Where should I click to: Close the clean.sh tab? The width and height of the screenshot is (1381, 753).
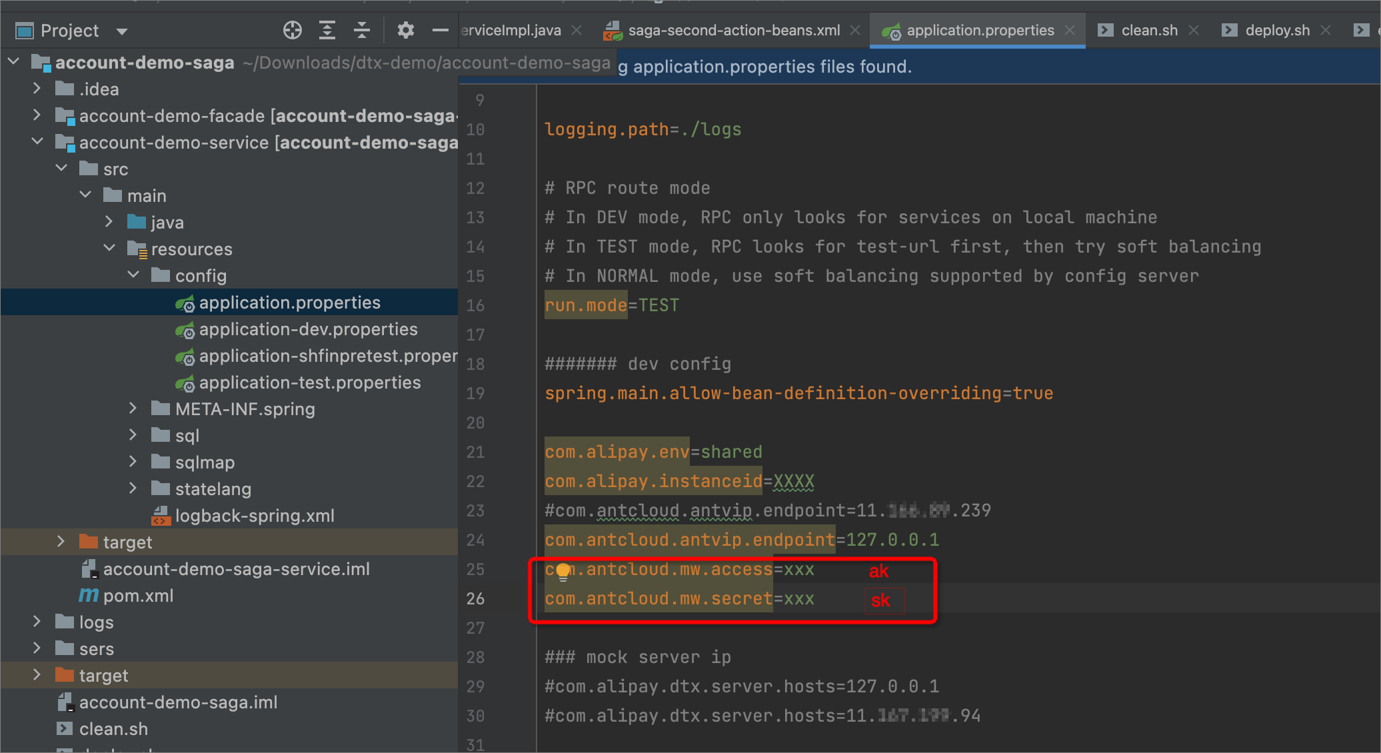[x=1194, y=30]
